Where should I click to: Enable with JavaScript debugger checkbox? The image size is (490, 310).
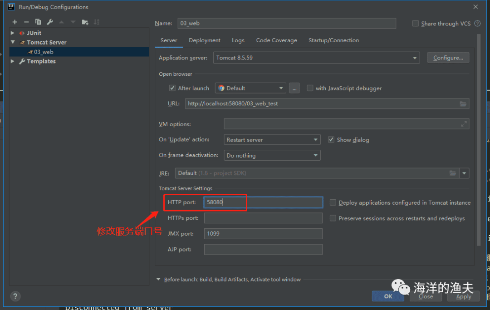(x=310, y=88)
